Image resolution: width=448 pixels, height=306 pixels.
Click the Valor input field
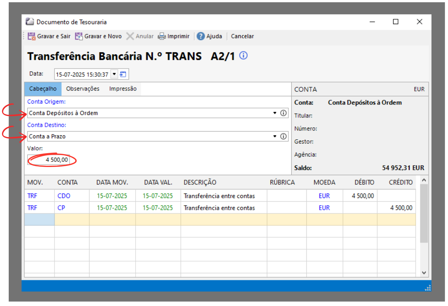coord(49,160)
